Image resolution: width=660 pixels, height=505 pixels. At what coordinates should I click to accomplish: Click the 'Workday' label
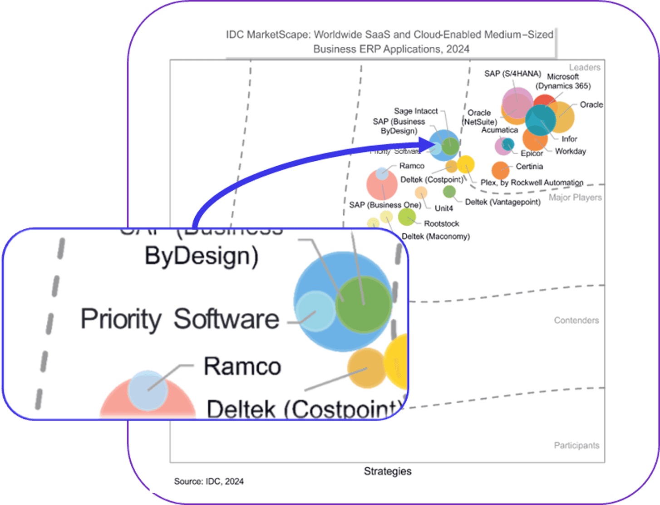[x=571, y=151]
